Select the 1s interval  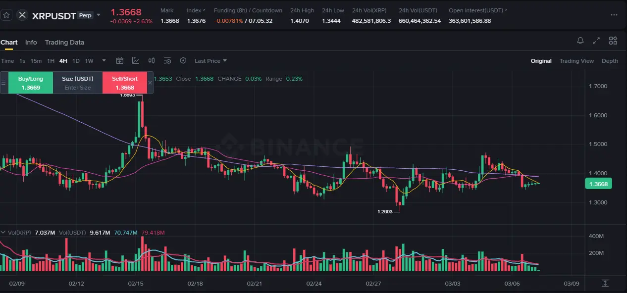[22, 61]
